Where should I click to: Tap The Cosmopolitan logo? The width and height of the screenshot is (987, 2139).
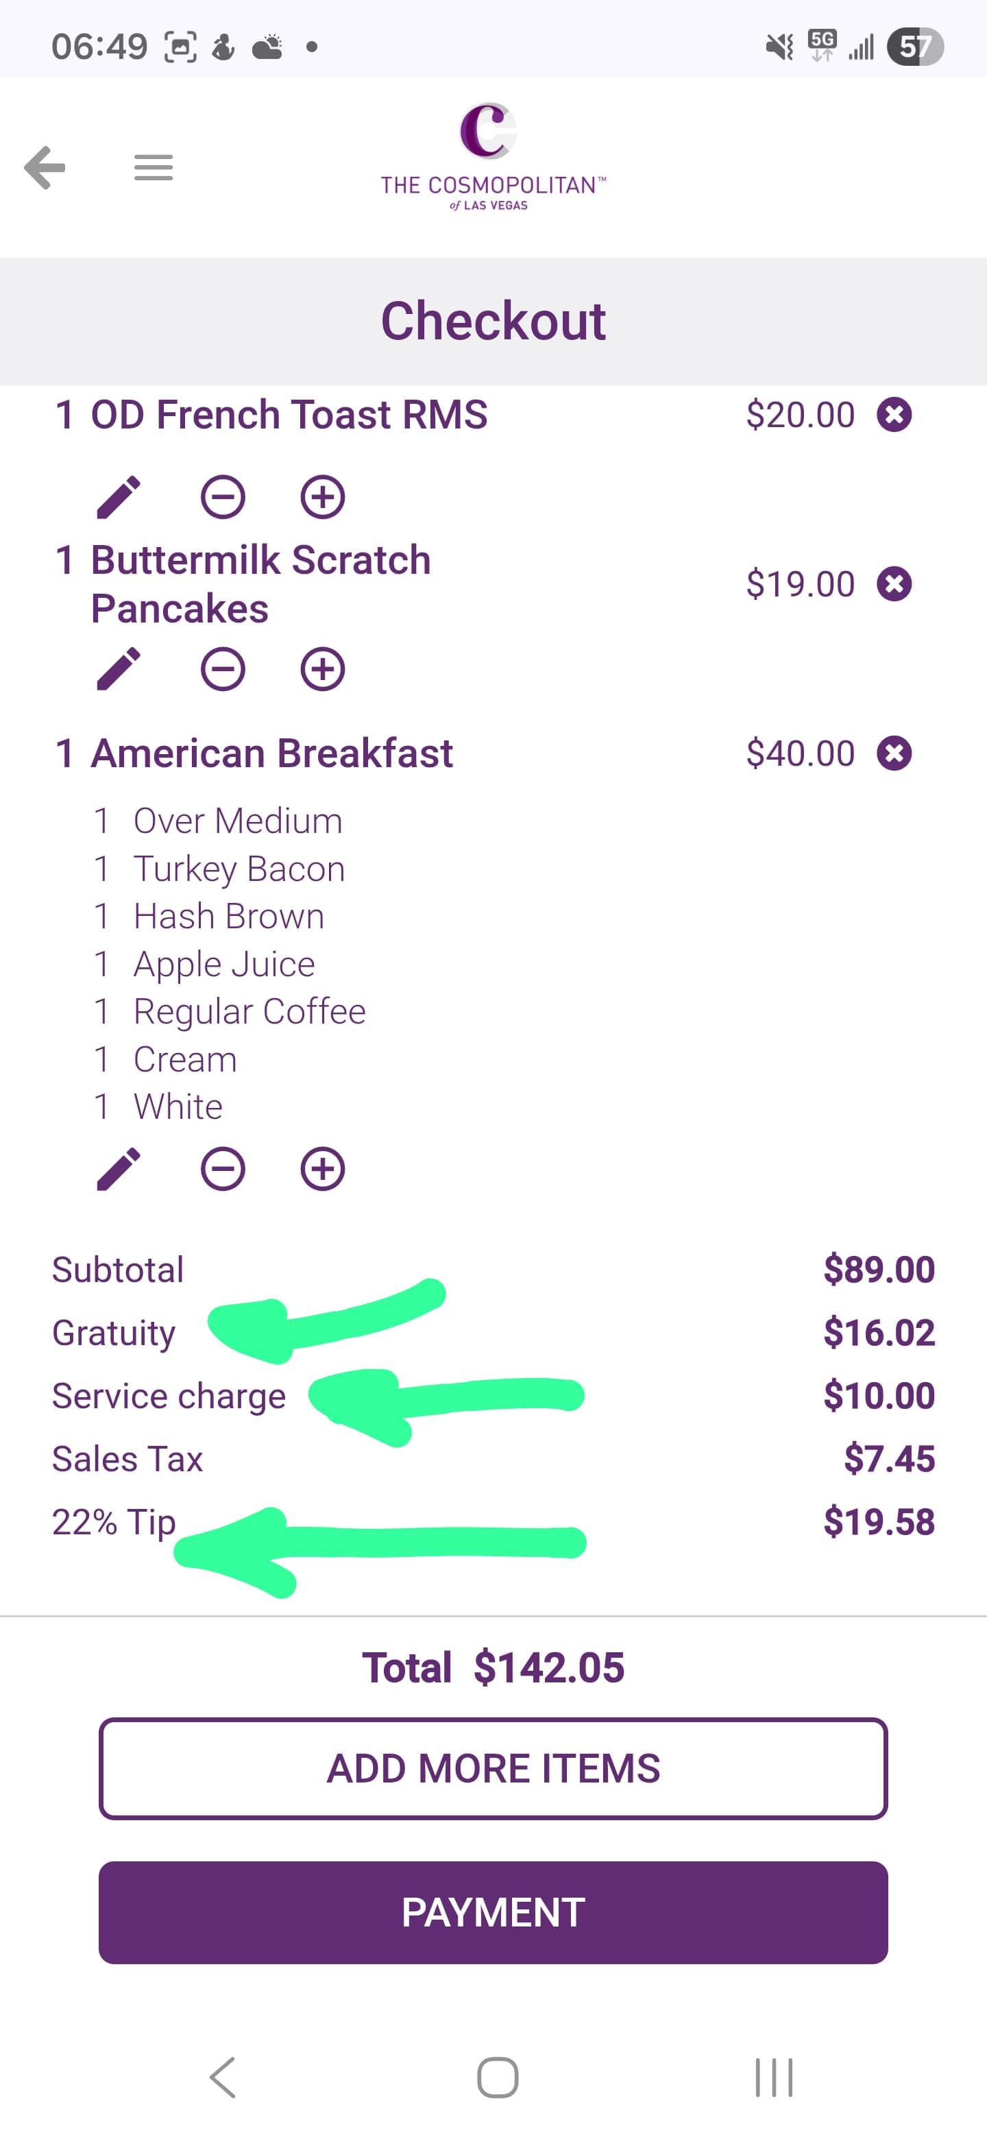tap(493, 157)
